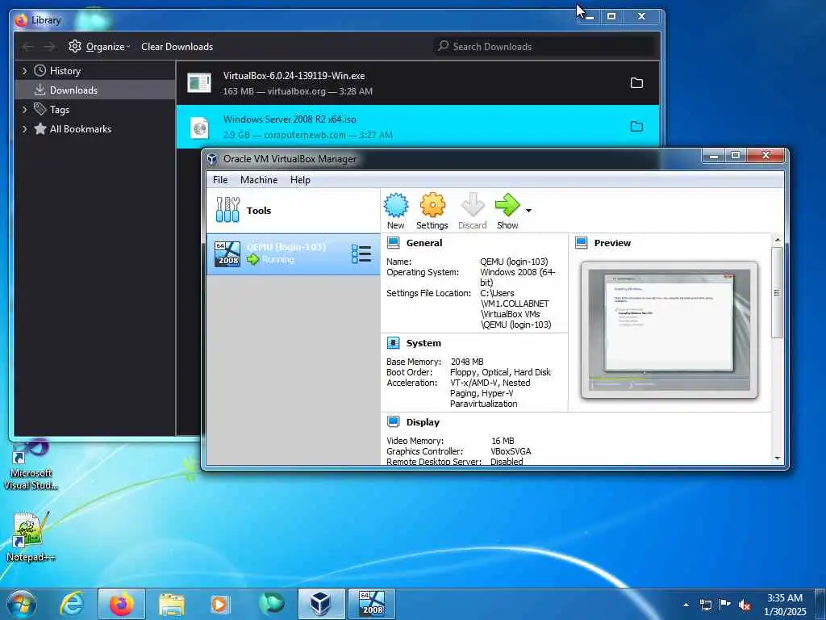Click the General section heading
The height and width of the screenshot is (620, 826).
[424, 243]
